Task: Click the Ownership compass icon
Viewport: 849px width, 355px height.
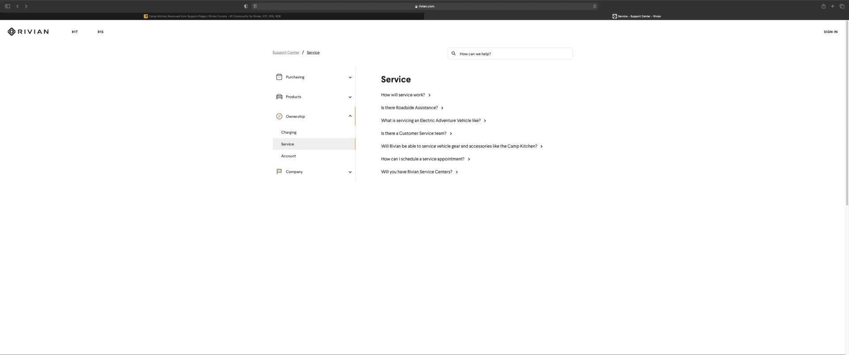Action: pyautogui.click(x=279, y=116)
